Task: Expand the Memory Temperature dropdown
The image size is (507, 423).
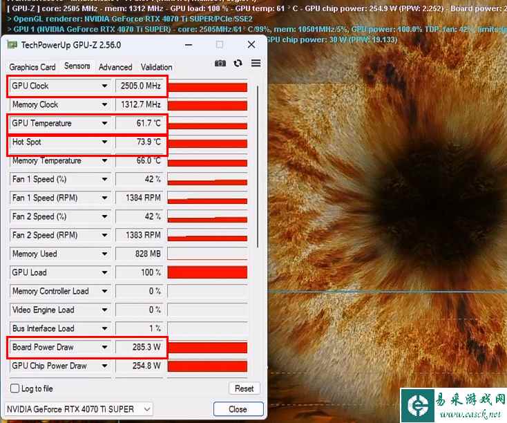Action: 104,160
